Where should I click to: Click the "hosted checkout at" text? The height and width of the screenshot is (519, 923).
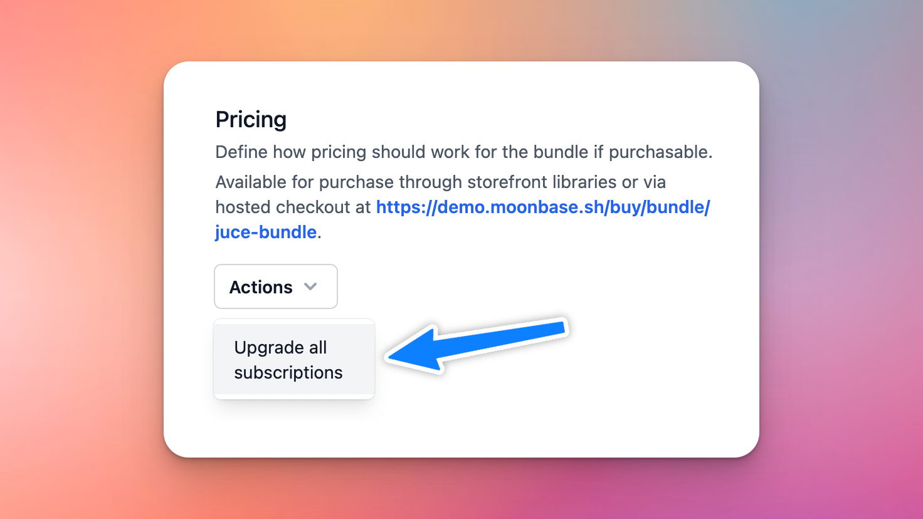(293, 207)
